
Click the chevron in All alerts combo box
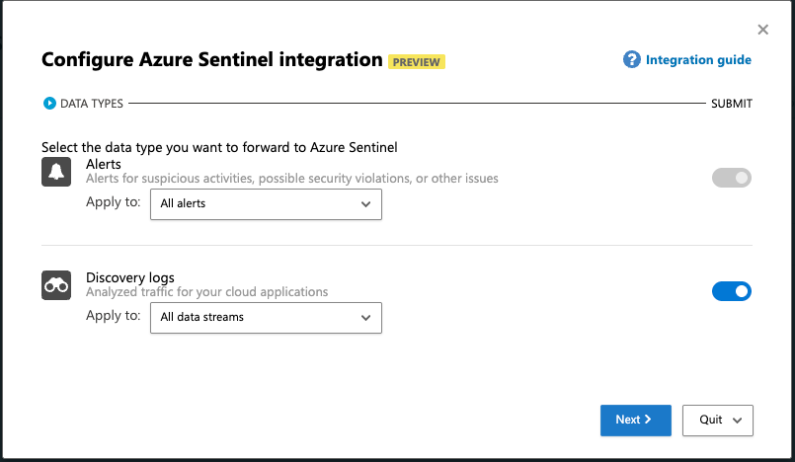tap(365, 204)
